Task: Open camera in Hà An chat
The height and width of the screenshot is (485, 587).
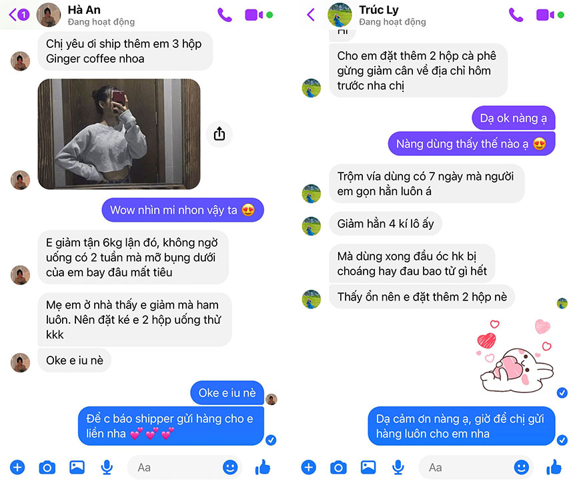Action: click(47, 468)
